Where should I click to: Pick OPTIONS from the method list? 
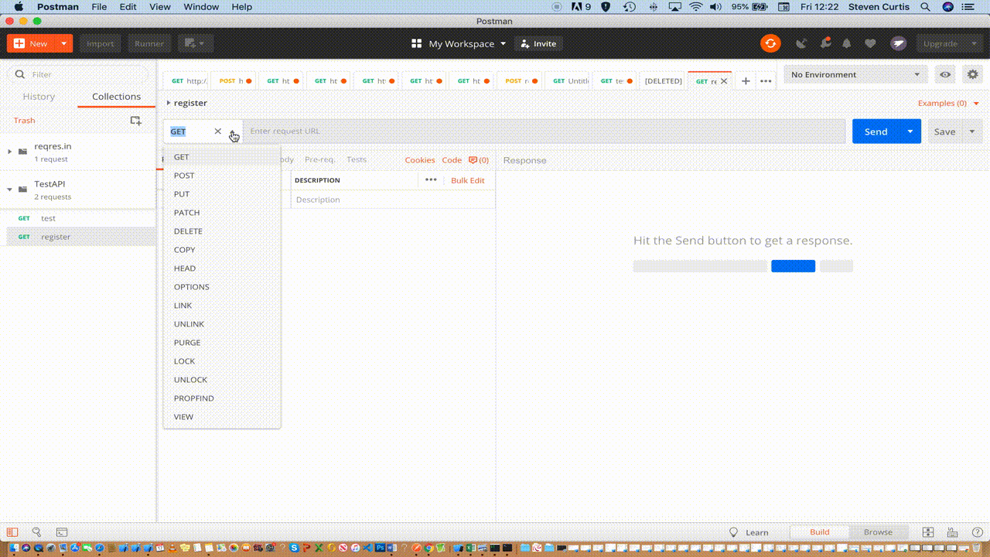[x=222, y=287]
